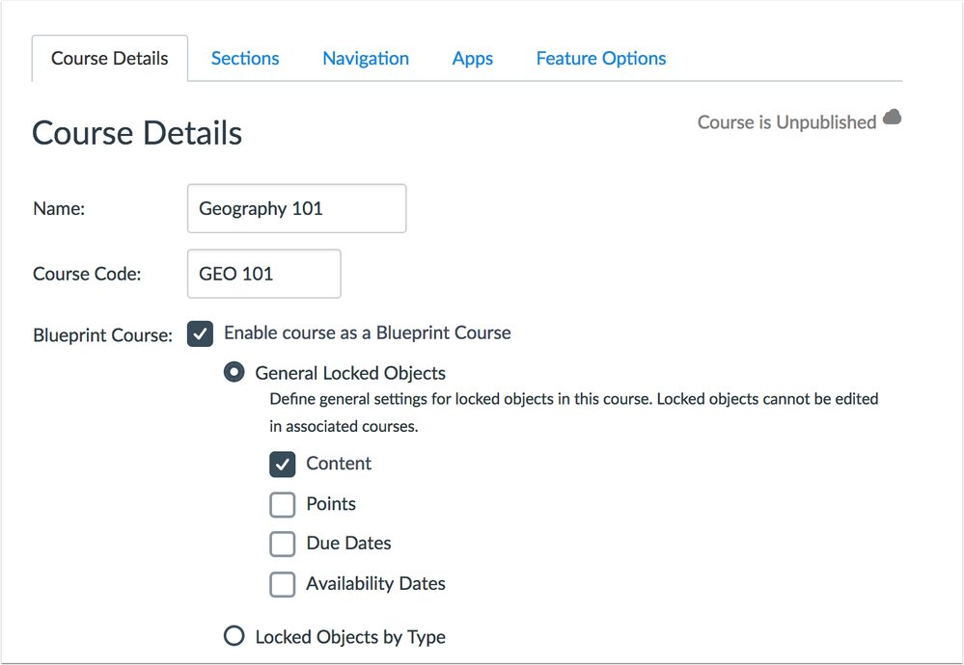964x665 pixels.
Task: Click the Name: label
Action: coord(59,209)
